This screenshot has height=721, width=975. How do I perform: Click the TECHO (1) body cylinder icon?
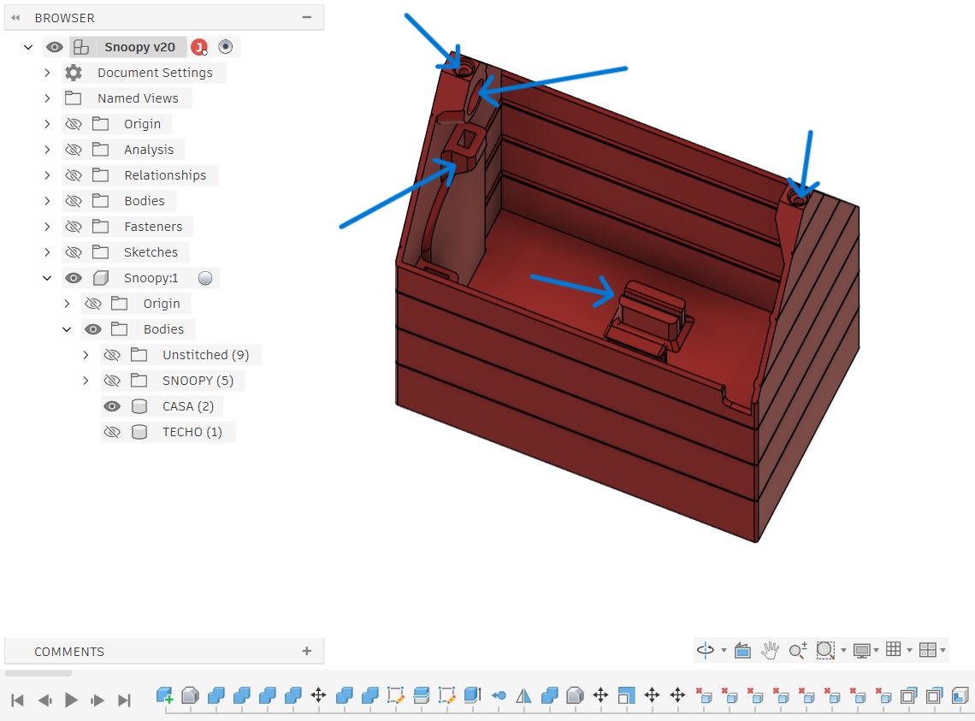tap(139, 432)
